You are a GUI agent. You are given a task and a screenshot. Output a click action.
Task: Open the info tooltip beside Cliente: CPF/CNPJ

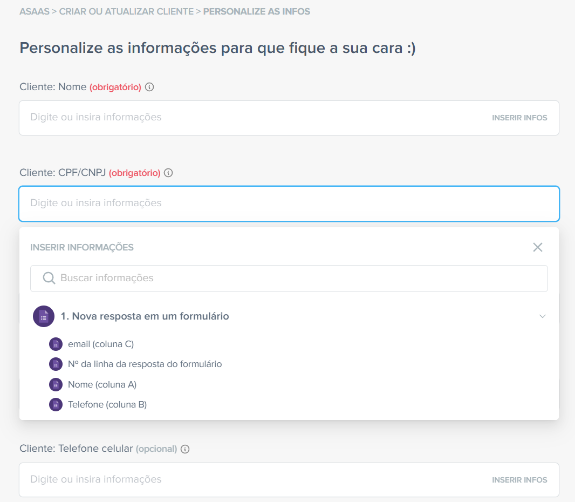tap(168, 172)
